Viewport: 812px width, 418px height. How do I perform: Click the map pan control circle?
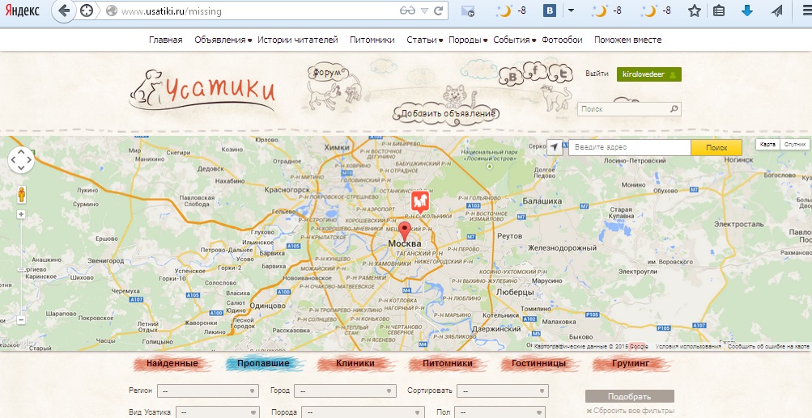click(x=21, y=160)
